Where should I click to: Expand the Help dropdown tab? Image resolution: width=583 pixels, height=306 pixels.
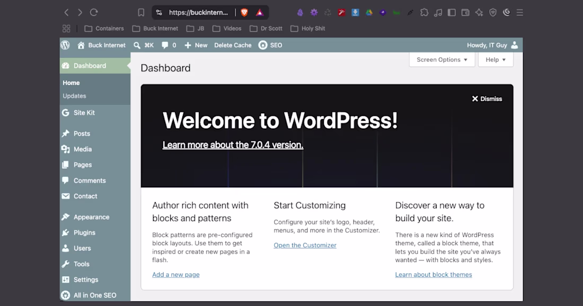click(496, 59)
